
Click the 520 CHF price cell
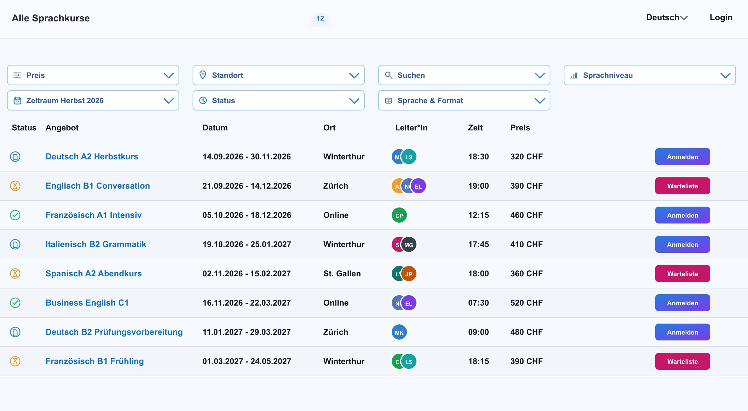click(526, 303)
